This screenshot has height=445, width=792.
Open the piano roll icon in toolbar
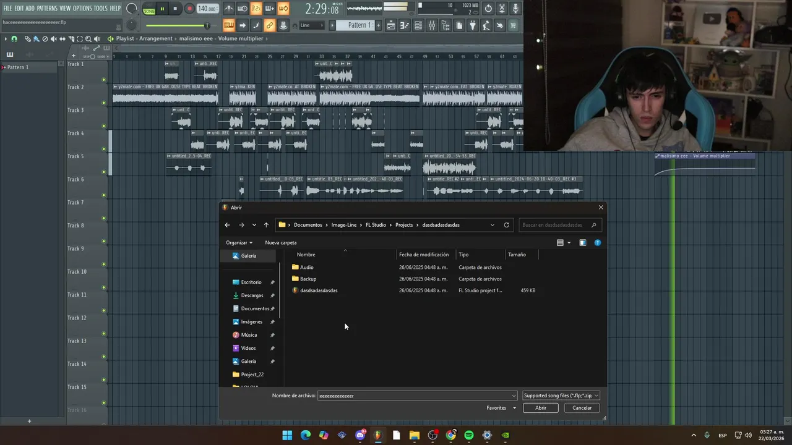tap(405, 25)
